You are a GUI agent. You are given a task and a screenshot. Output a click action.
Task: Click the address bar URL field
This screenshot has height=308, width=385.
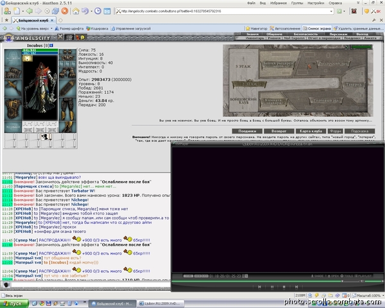[225, 12]
